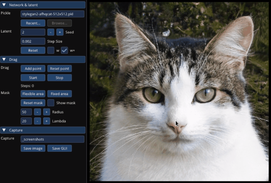Screen dimensions: 271x183
Task: Decrease Lambda with the minus button
Action: (37, 121)
